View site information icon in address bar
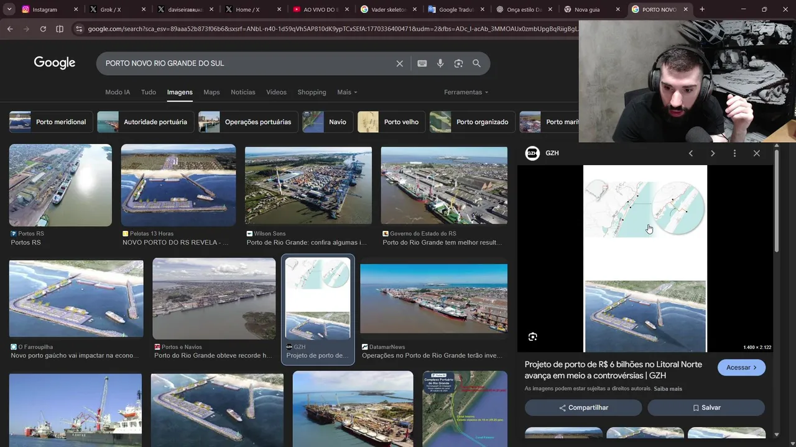 tap(78, 29)
